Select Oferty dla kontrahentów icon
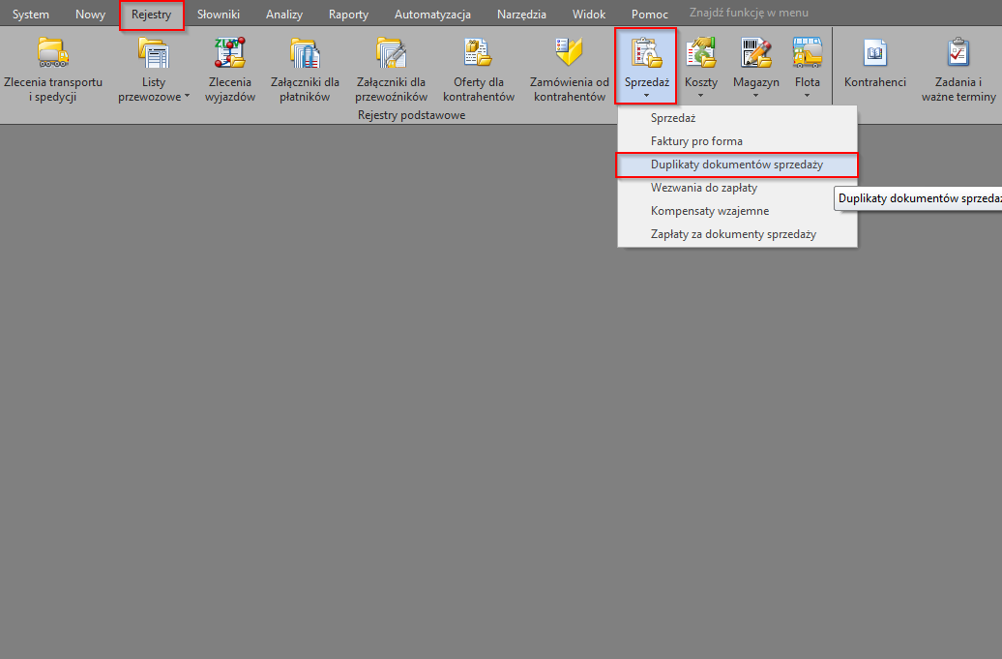 point(478,68)
